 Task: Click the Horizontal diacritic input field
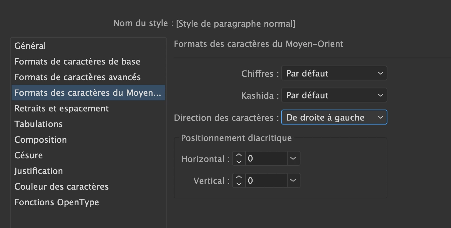266,158
